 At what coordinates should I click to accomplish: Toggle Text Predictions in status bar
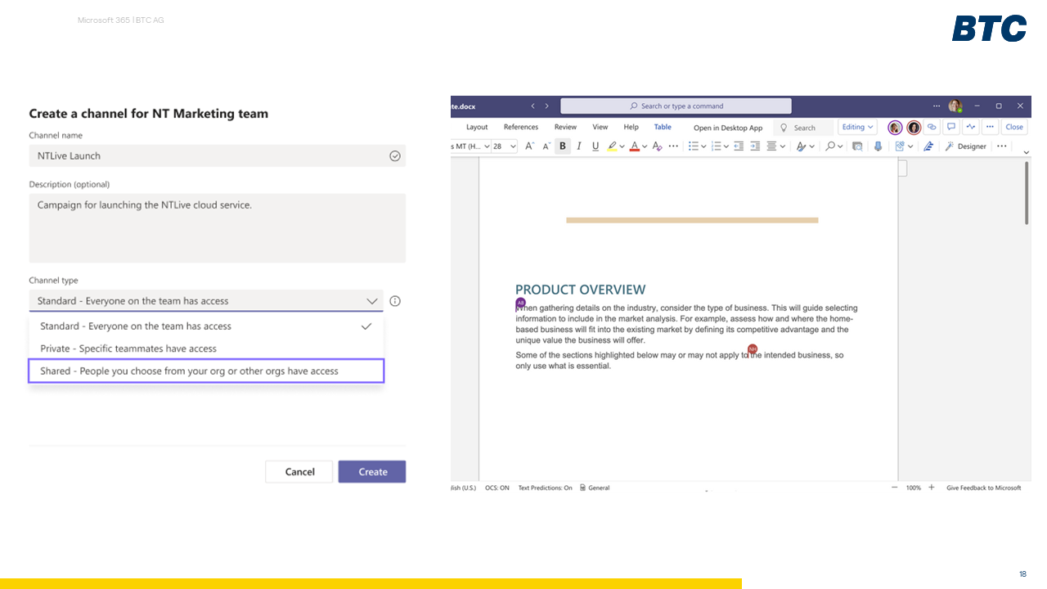coord(546,488)
